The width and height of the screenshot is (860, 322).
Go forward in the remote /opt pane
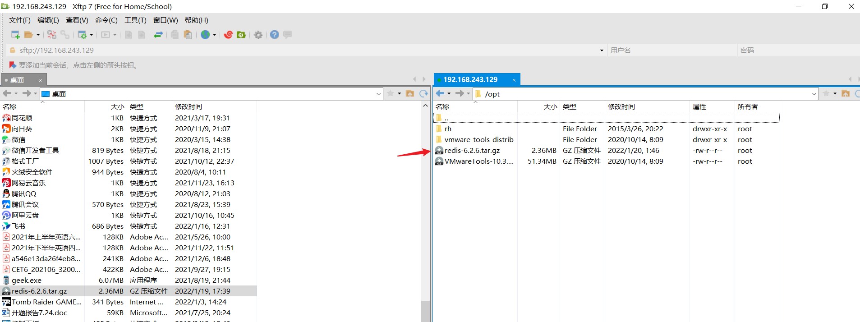point(460,93)
